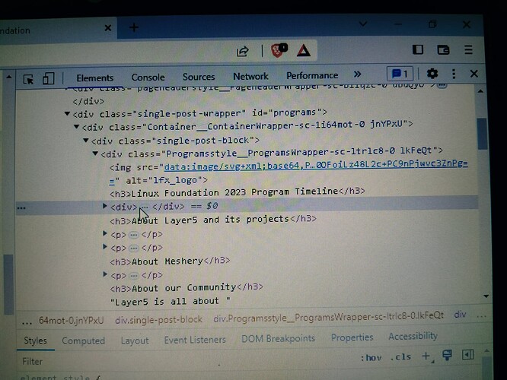Open the Network tab
507x380 pixels.
point(250,76)
